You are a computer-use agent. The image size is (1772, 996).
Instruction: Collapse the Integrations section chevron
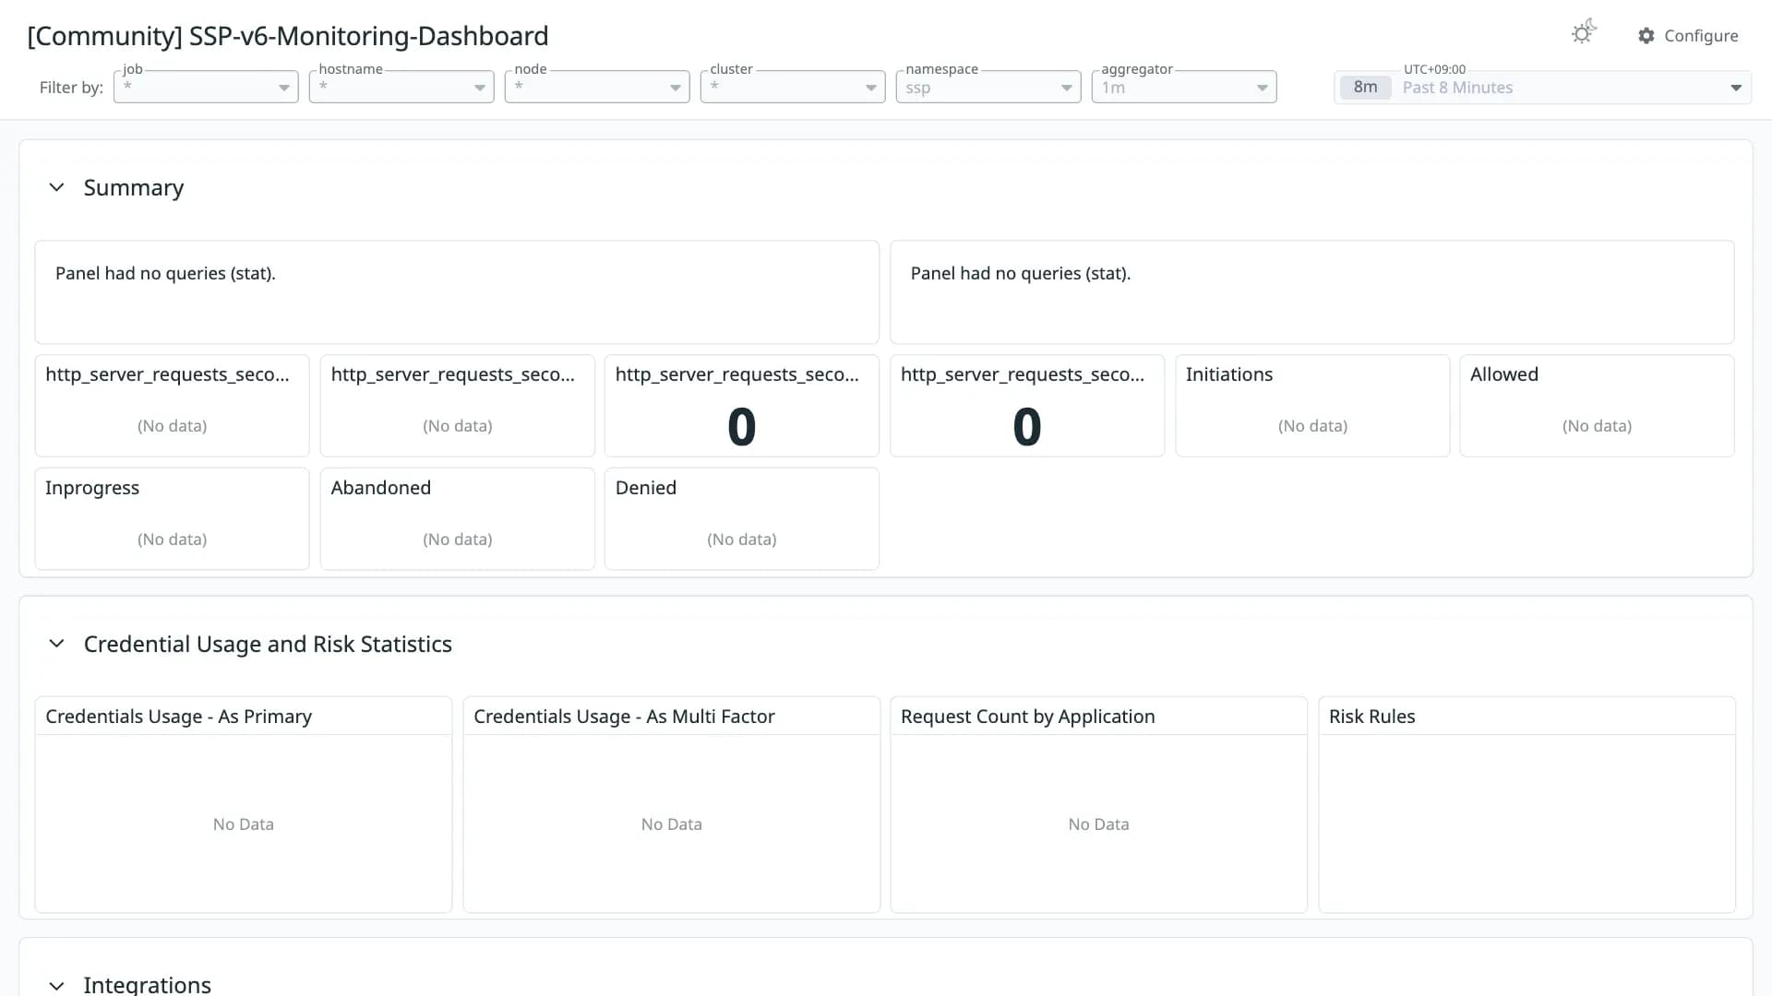point(56,985)
